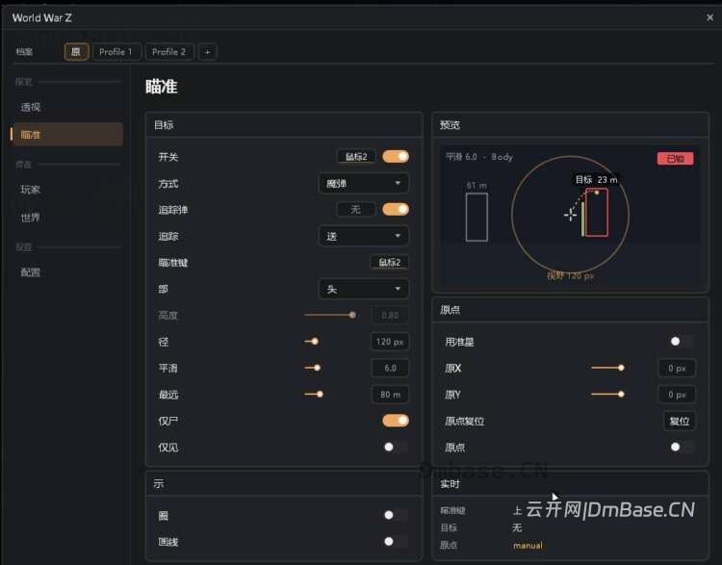Viewport: 722px width, 565px height.
Task: Enable the 圈 display switch
Action: coord(396,515)
